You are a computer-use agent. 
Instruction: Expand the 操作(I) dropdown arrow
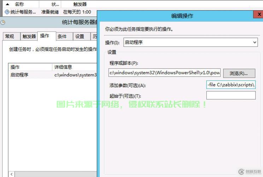pyautogui.click(x=255, y=42)
